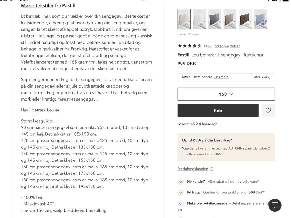
Task: Click the info icon beside Produktdeklaration
Action: pyautogui.click(x=211, y=169)
